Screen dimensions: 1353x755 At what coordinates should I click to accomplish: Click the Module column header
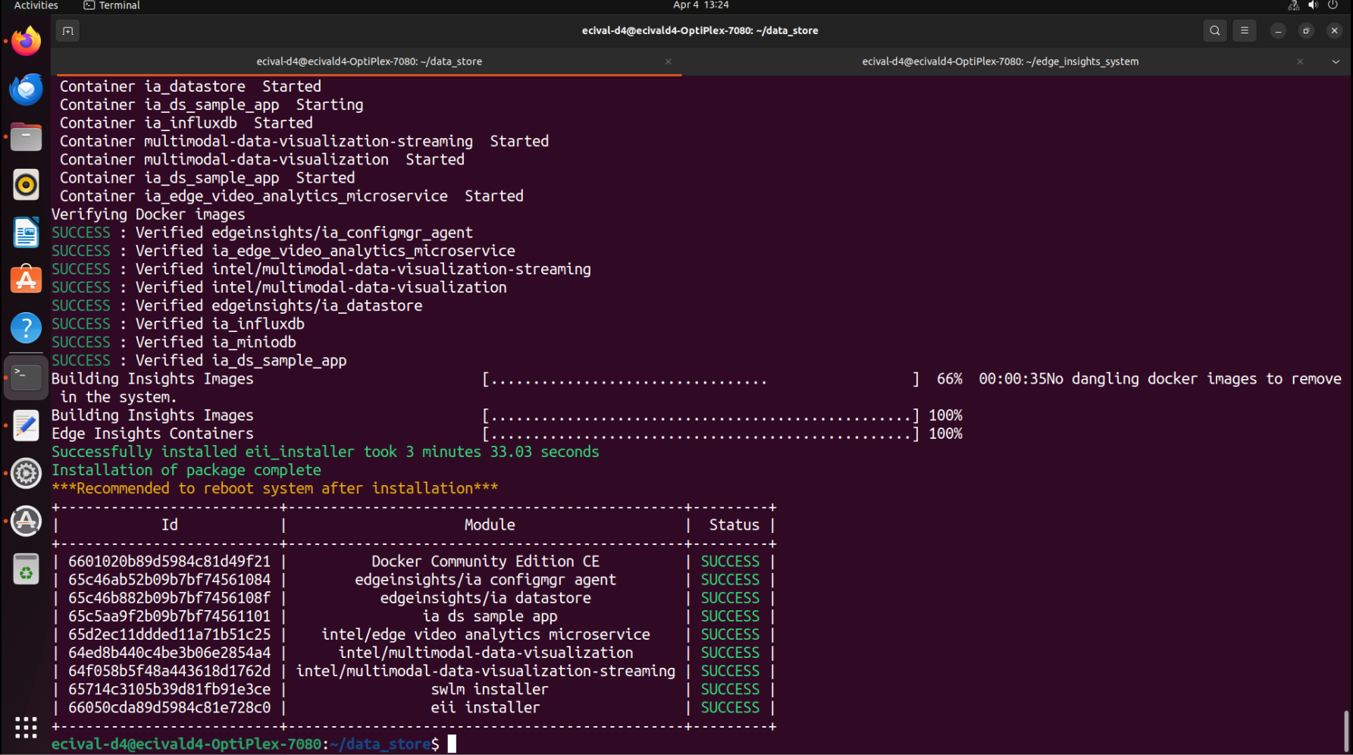click(x=490, y=525)
